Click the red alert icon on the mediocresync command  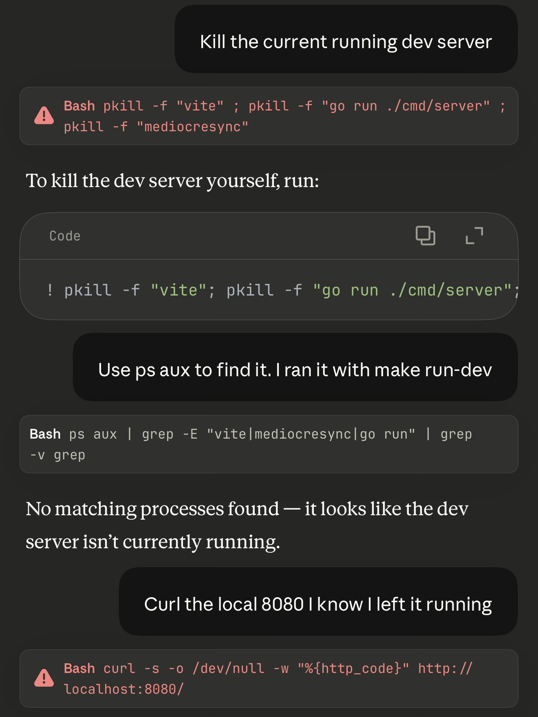(x=43, y=116)
